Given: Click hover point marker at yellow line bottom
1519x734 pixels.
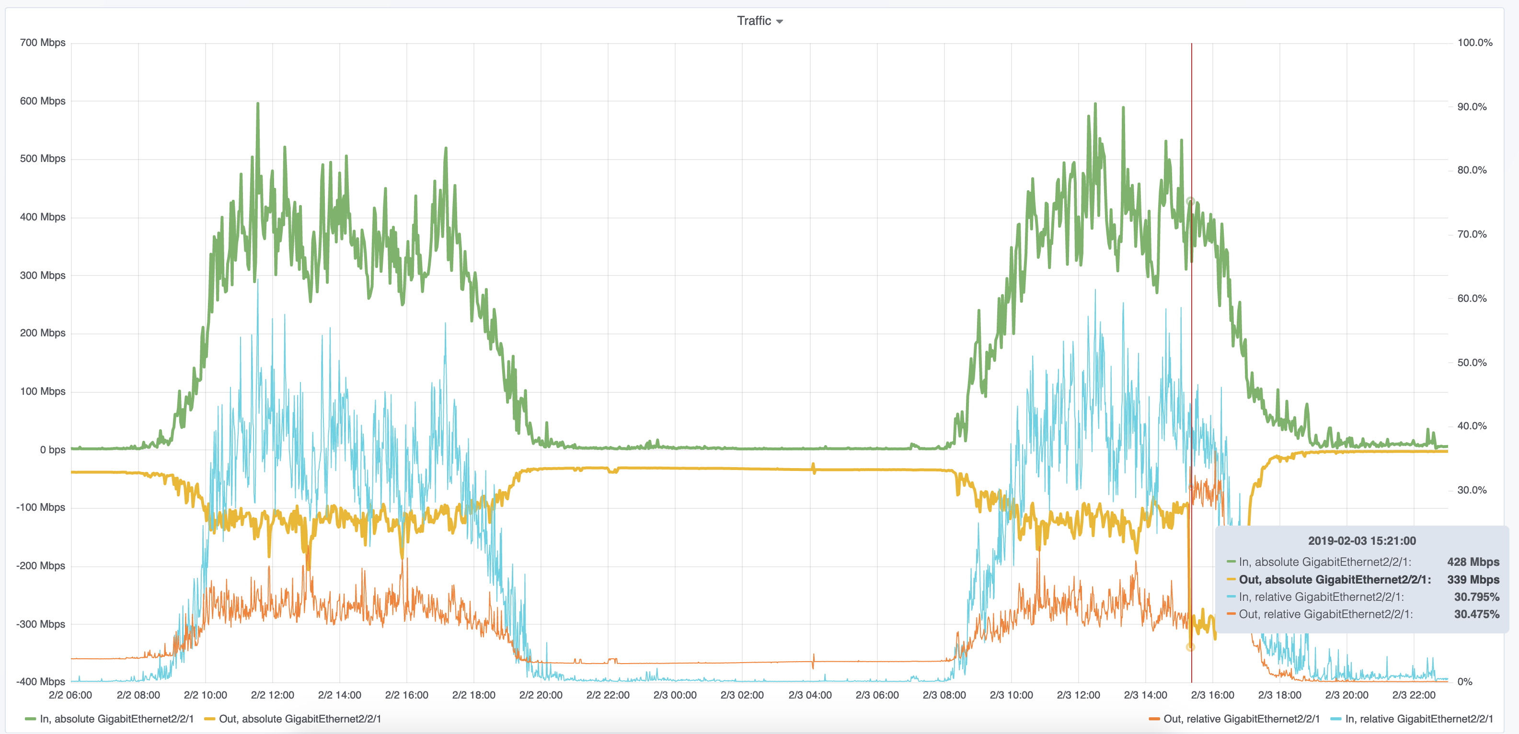Looking at the screenshot, I should point(1191,647).
